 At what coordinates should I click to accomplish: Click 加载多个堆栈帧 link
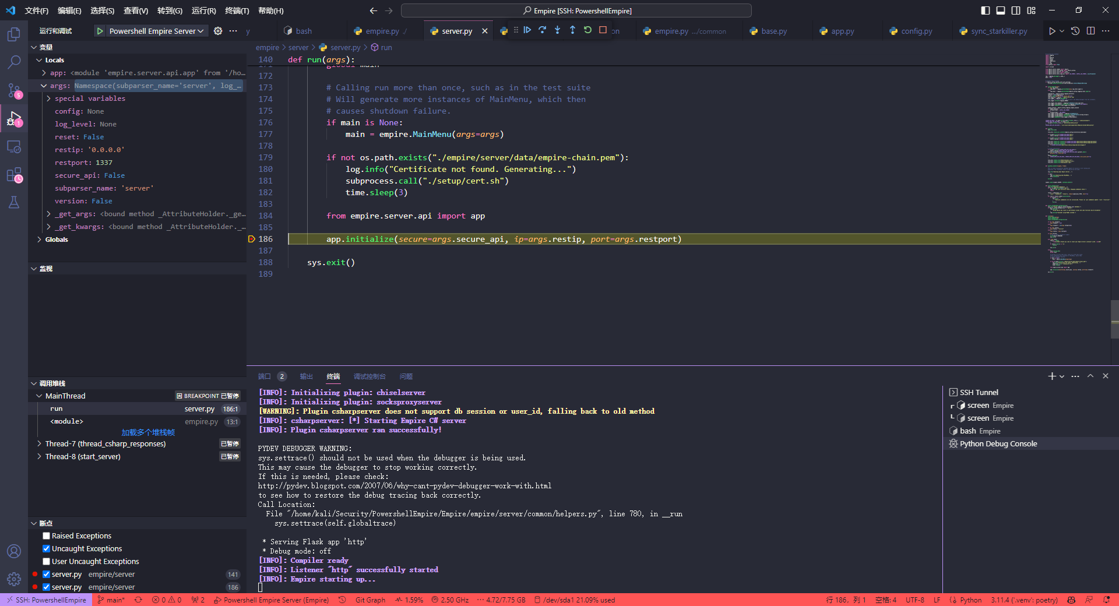[148, 432]
